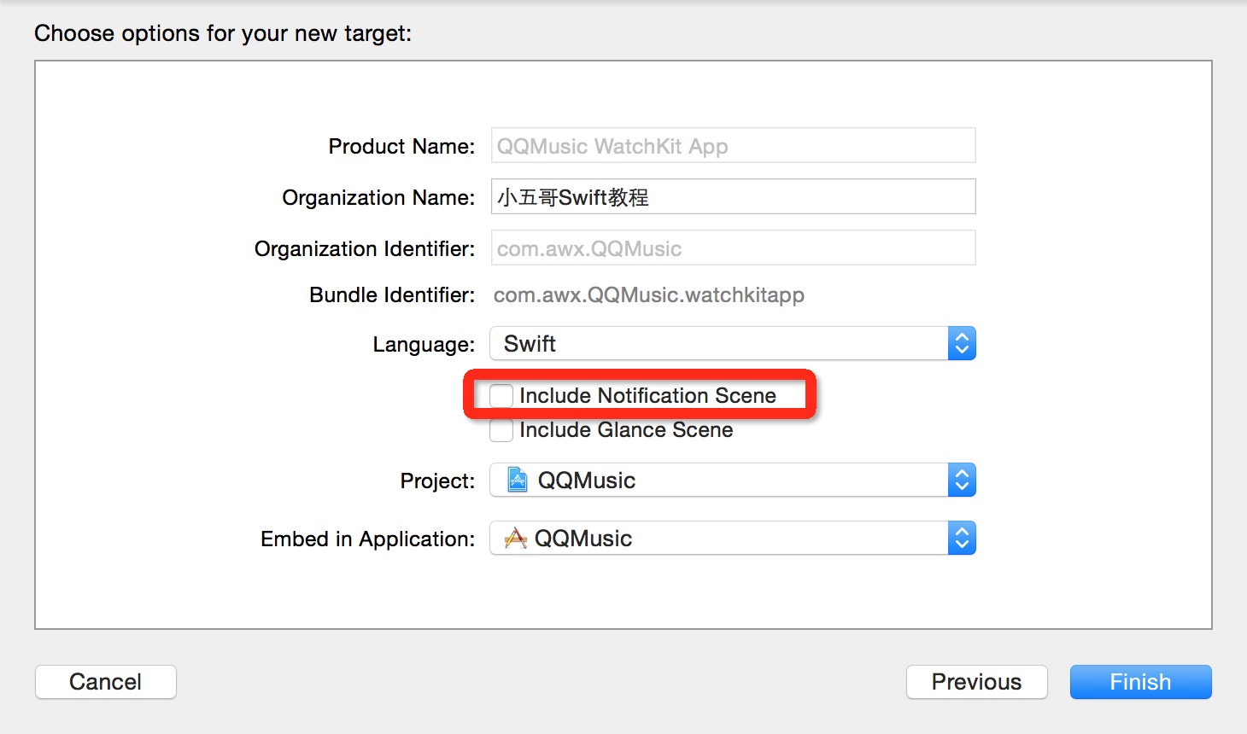Viewport: 1247px width, 734px height.
Task: Open the Language dropdown showing Swift
Action: 733,343
